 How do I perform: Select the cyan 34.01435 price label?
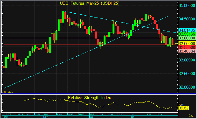tap(186, 30)
